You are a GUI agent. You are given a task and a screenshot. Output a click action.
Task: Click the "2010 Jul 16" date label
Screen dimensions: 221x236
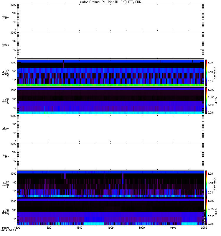(9, 230)
